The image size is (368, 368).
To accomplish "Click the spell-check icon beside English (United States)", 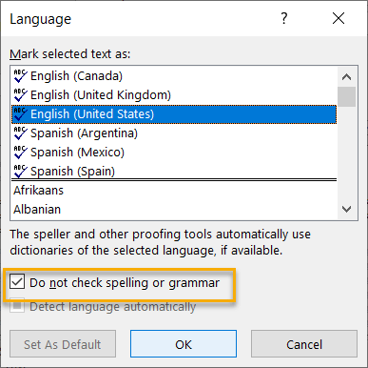I will [20, 114].
